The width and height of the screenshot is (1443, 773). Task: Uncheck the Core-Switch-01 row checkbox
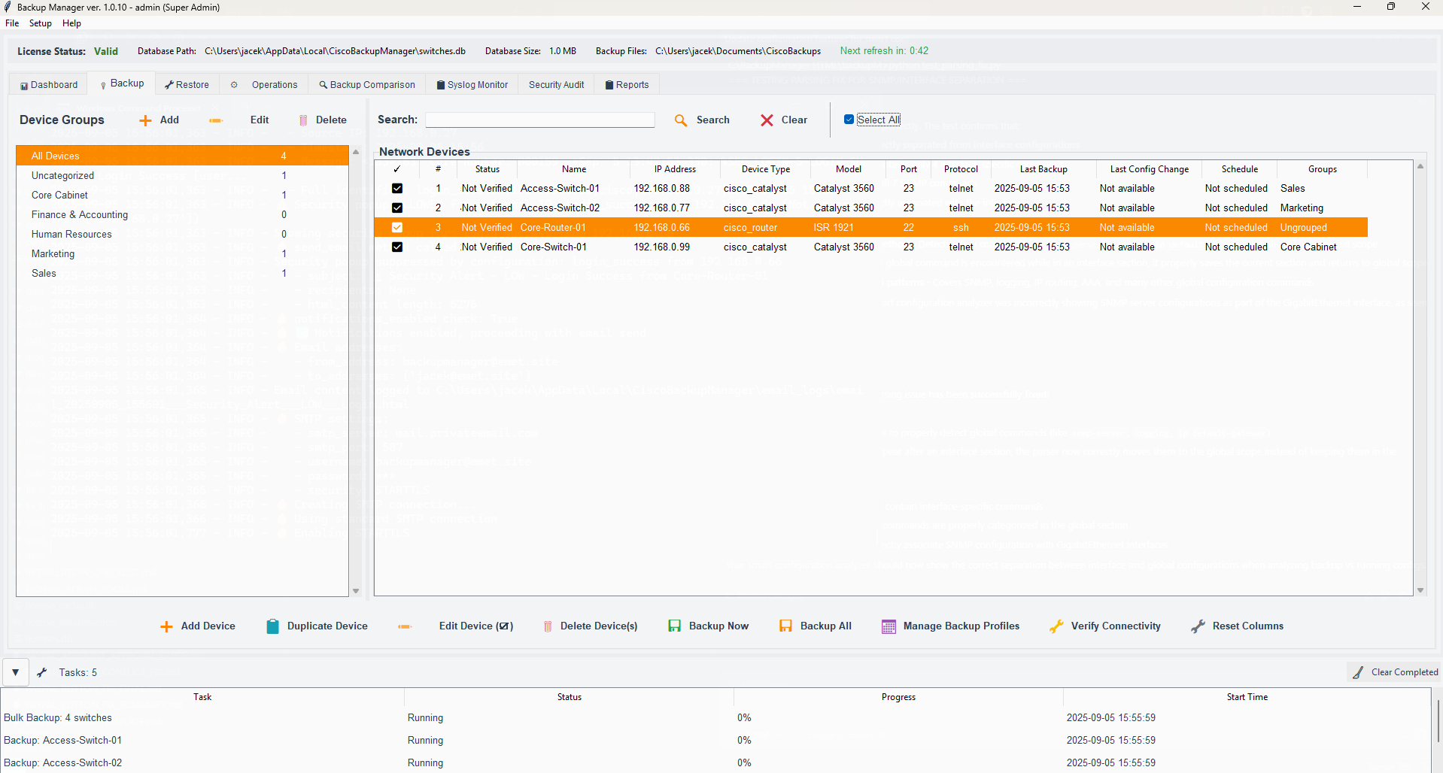click(x=397, y=247)
